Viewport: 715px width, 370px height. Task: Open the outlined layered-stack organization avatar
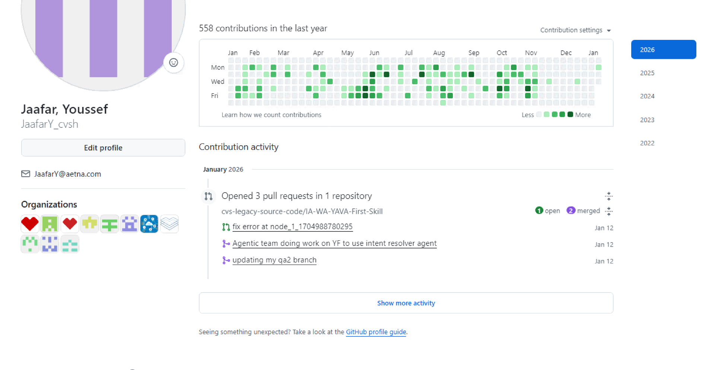[x=169, y=224]
